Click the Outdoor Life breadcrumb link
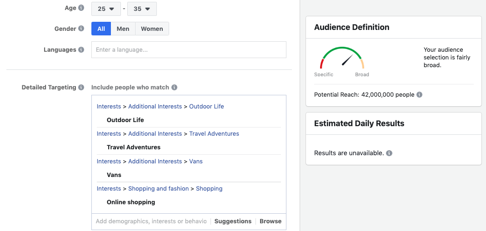This screenshot has width=486, height=231. pos(206,106)
